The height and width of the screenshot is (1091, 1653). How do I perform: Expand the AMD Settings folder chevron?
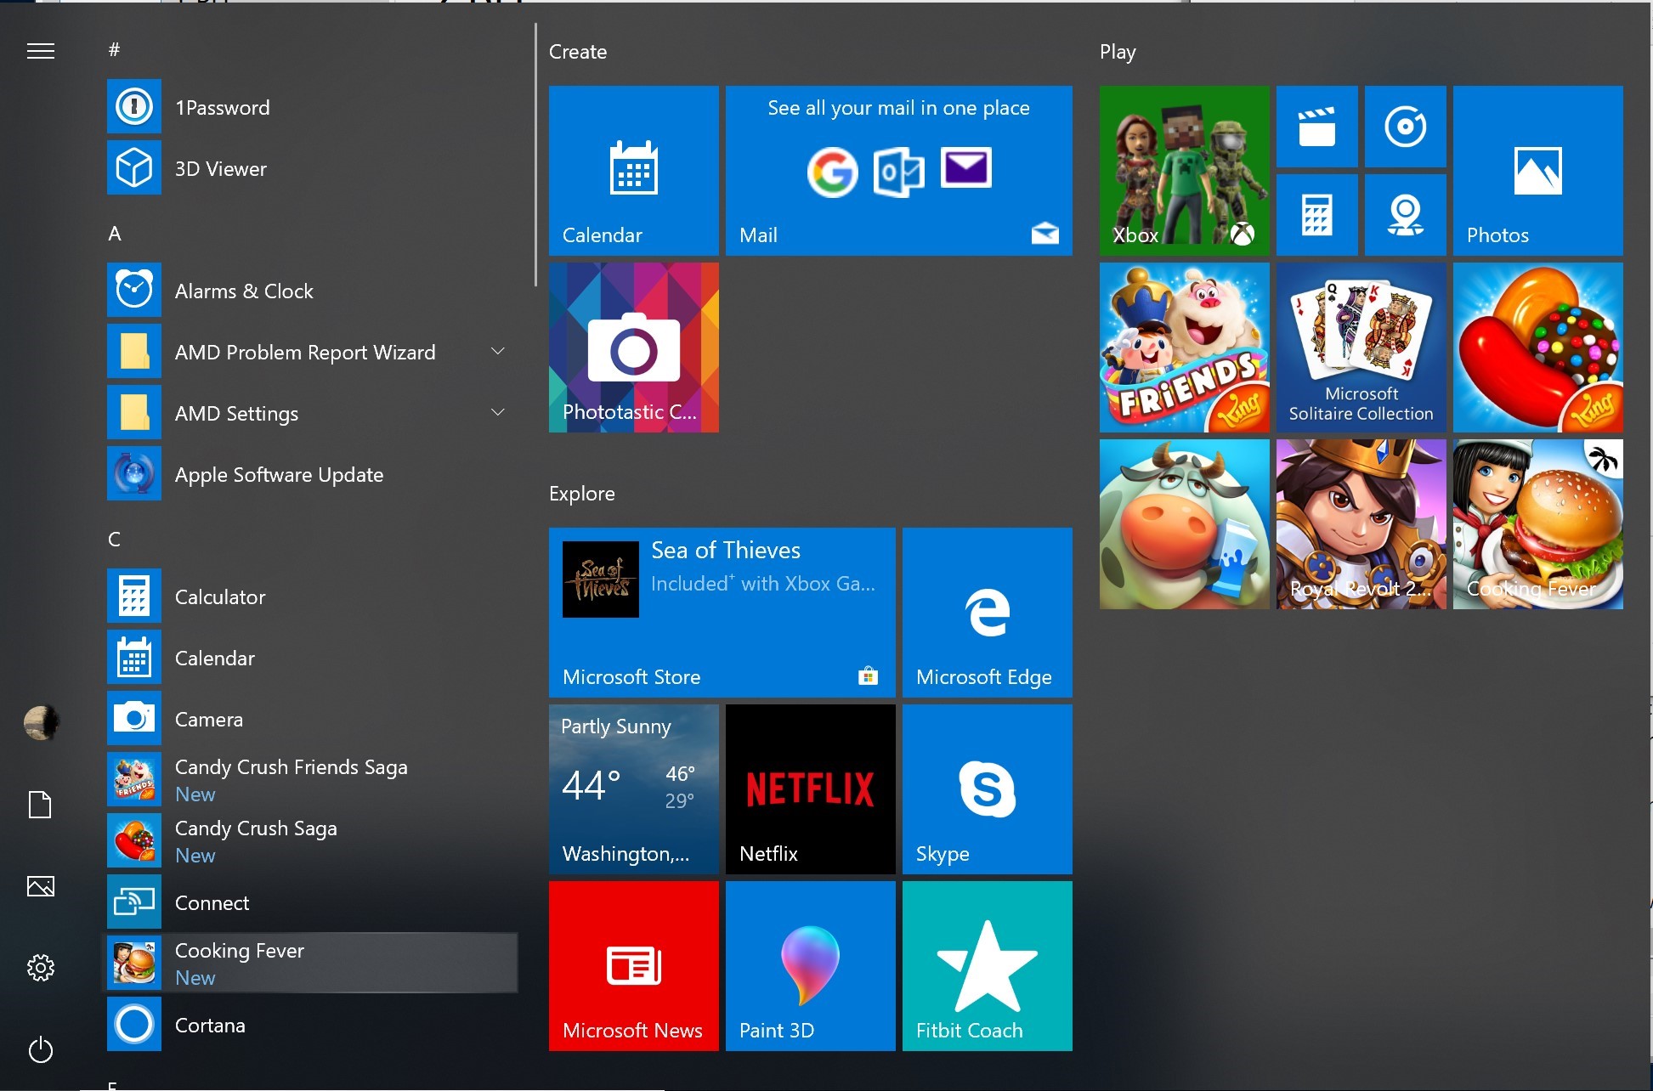[x=498, y=413]
